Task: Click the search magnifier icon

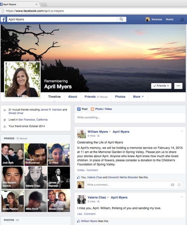Action: pos(121,19)
